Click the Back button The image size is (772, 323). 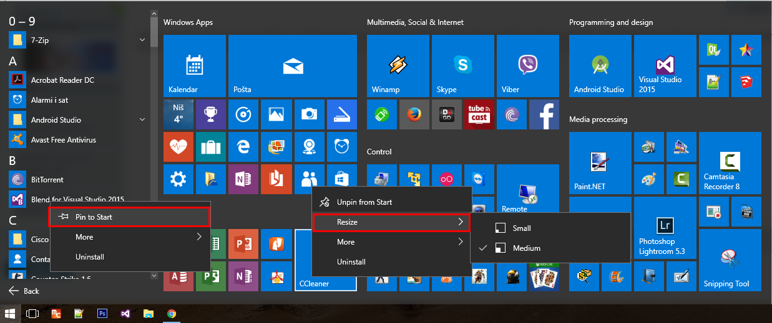[24, 291]
